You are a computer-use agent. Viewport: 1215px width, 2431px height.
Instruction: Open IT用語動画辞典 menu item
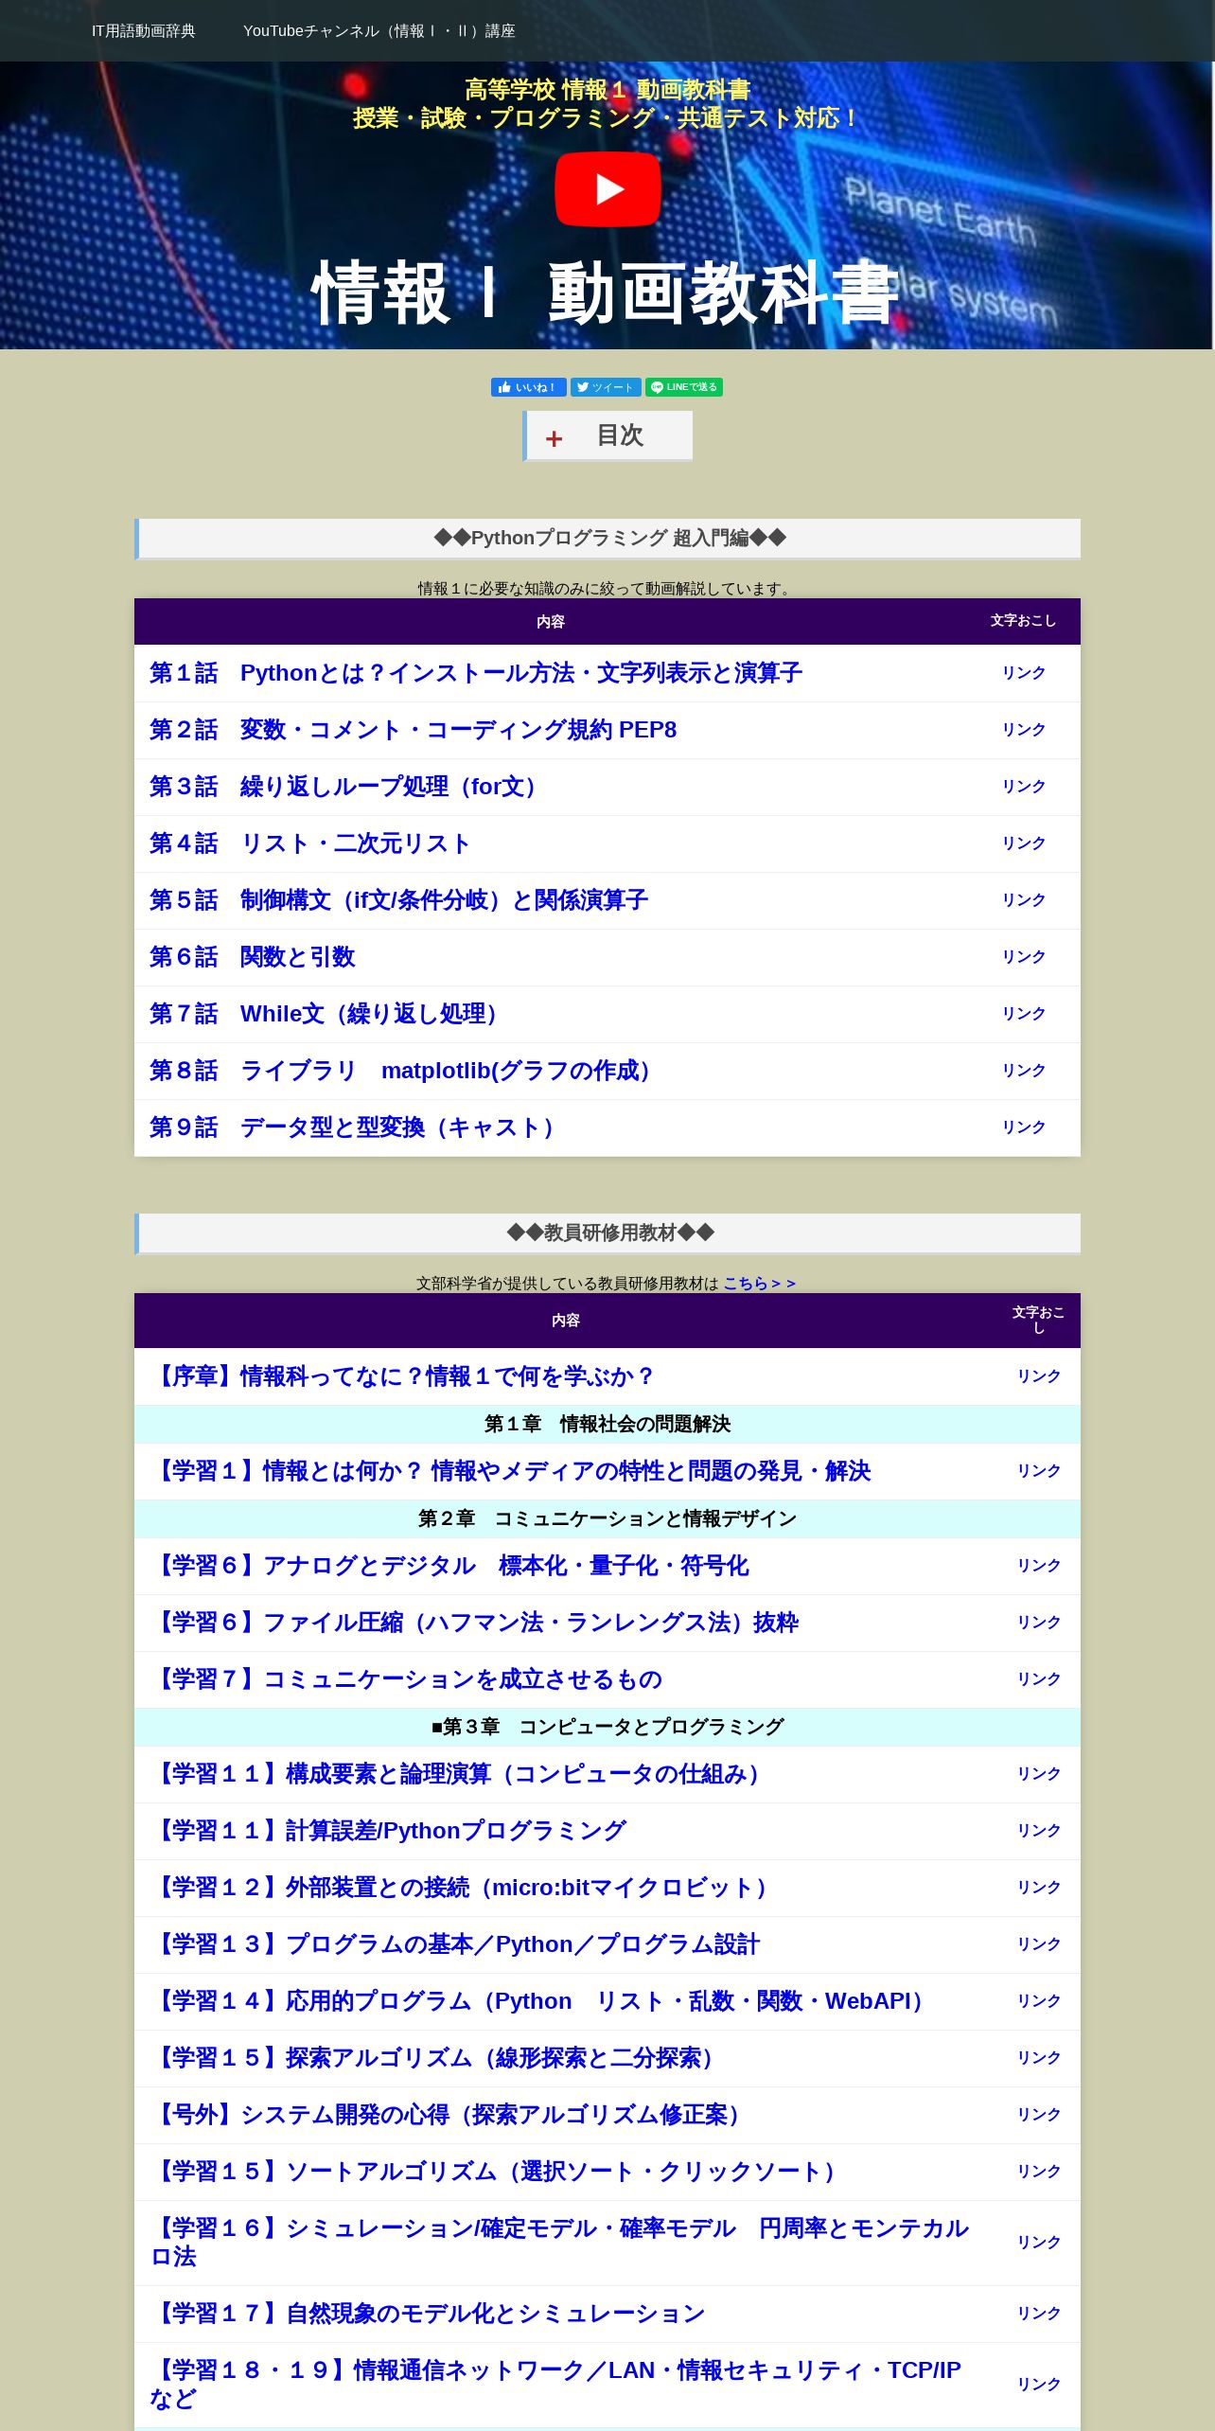[x=144, y=31]
